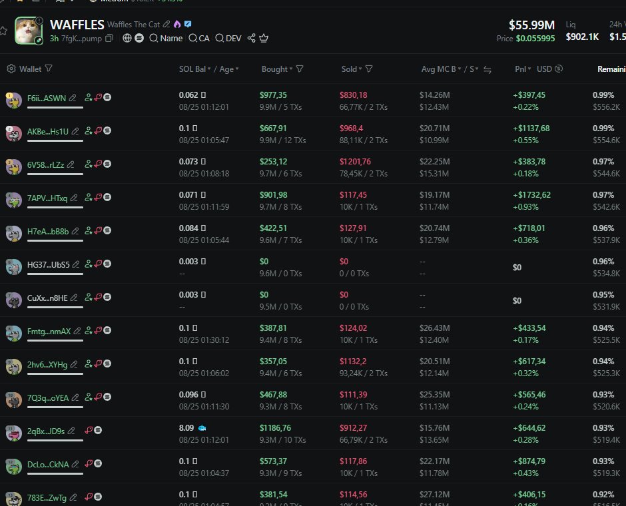
Task: Select the $1186,76 bought amount
Action: click(275, 428)
